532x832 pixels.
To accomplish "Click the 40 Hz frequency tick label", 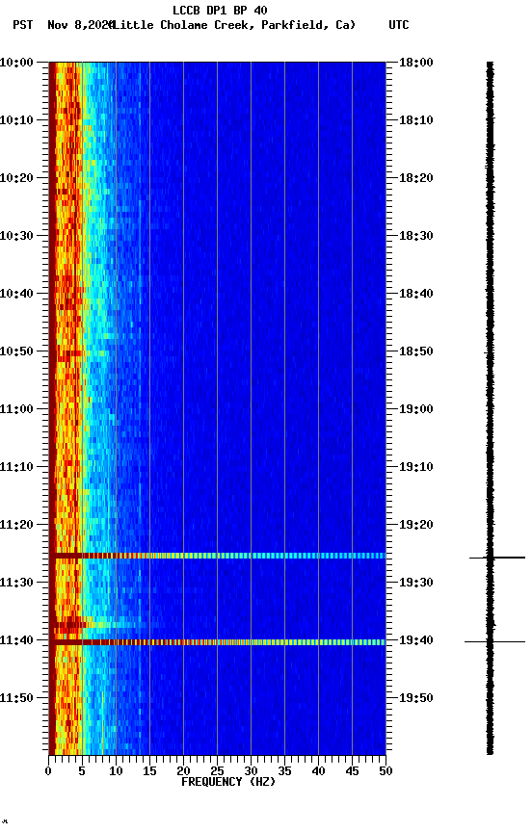I will (x=318, y=771).
